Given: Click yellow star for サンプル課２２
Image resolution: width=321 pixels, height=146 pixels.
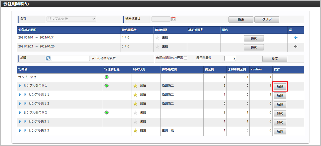Looking at the screenshot, I should coord(135,131).
